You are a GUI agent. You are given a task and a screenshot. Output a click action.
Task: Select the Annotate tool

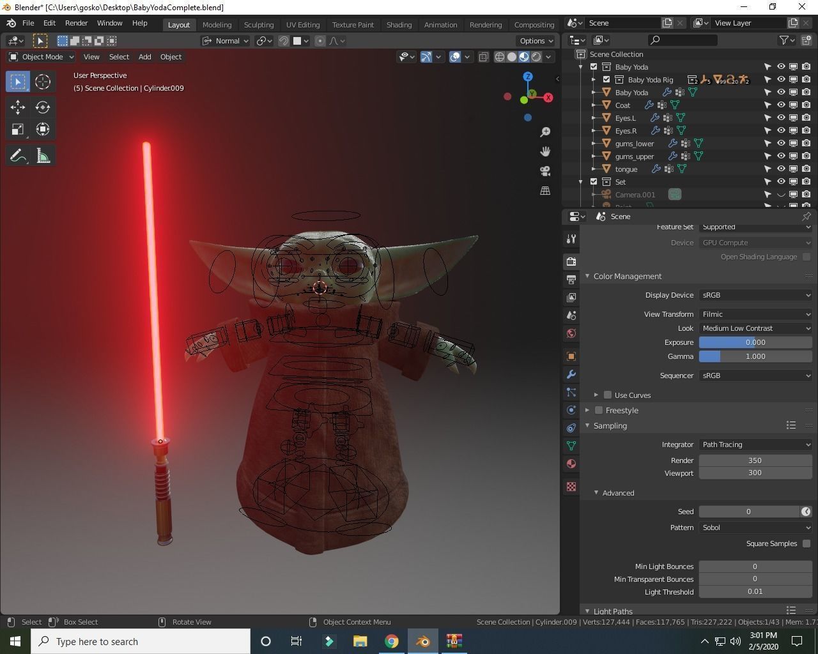[17, 155]
